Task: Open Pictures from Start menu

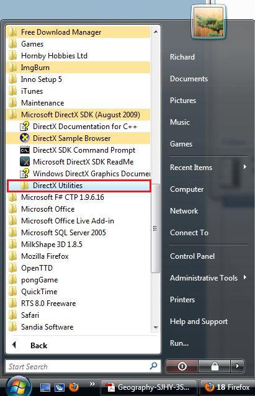Action: [183, 101]
